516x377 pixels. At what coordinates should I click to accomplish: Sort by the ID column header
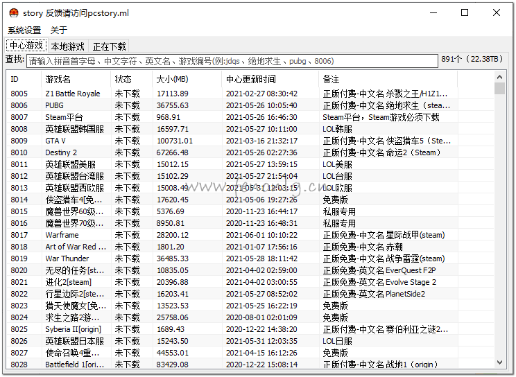pyautogui.click(x=24, y=79)
